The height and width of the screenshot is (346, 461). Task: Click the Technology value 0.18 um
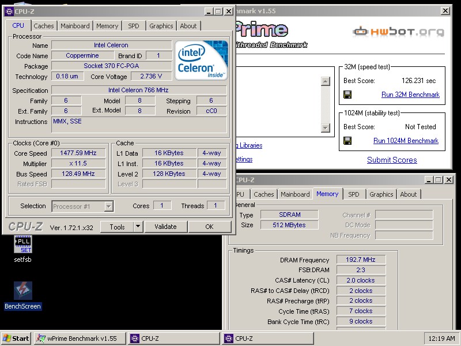click(67, 76)
